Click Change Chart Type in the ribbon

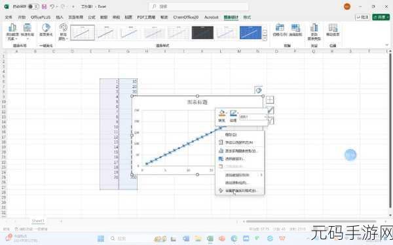tap(314, 32)
